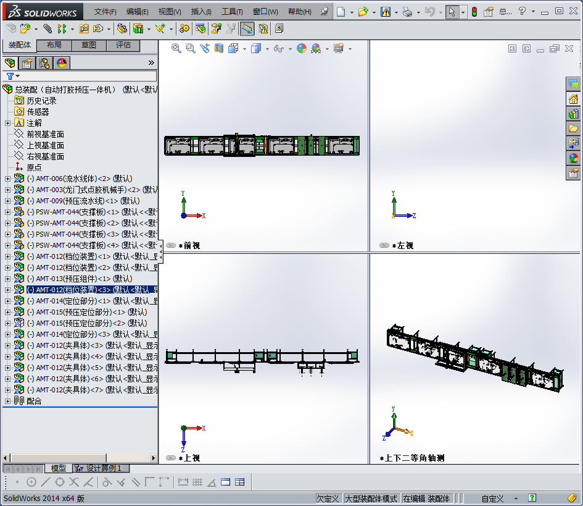
Task: Open the display style dropdown arrow
Action: pyautogui.click(x=267, y=49)
